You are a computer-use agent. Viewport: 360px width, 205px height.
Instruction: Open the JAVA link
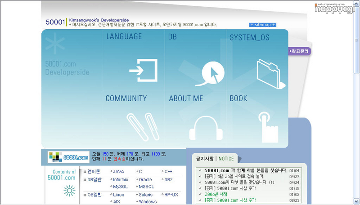(118, 172)
